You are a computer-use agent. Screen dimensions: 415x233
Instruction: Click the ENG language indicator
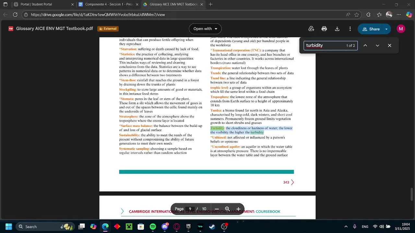(365, 227)
